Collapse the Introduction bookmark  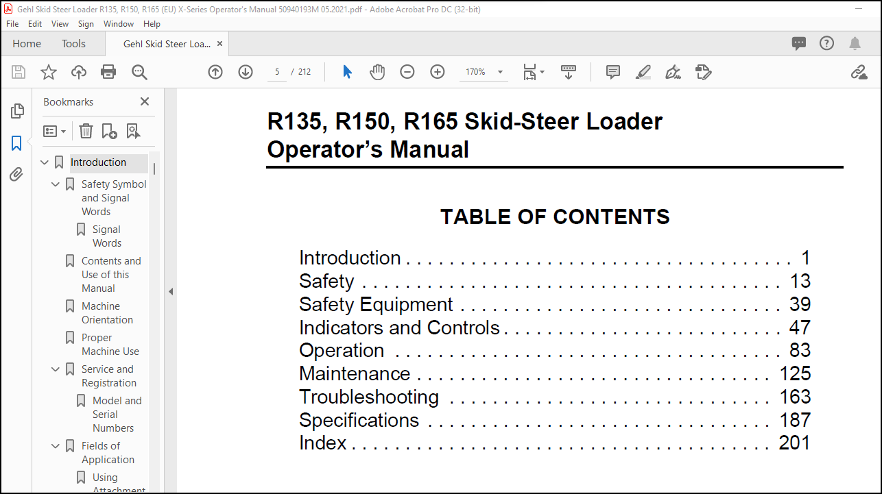click(45, 163)
